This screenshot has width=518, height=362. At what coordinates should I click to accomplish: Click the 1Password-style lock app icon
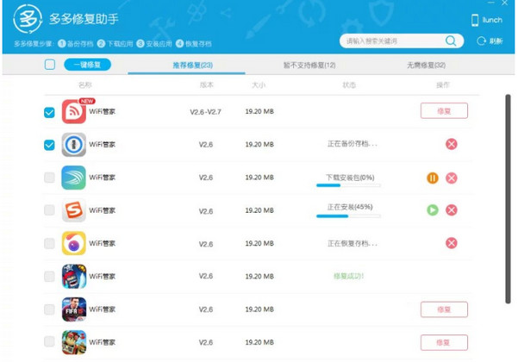[x=74, y=145]
